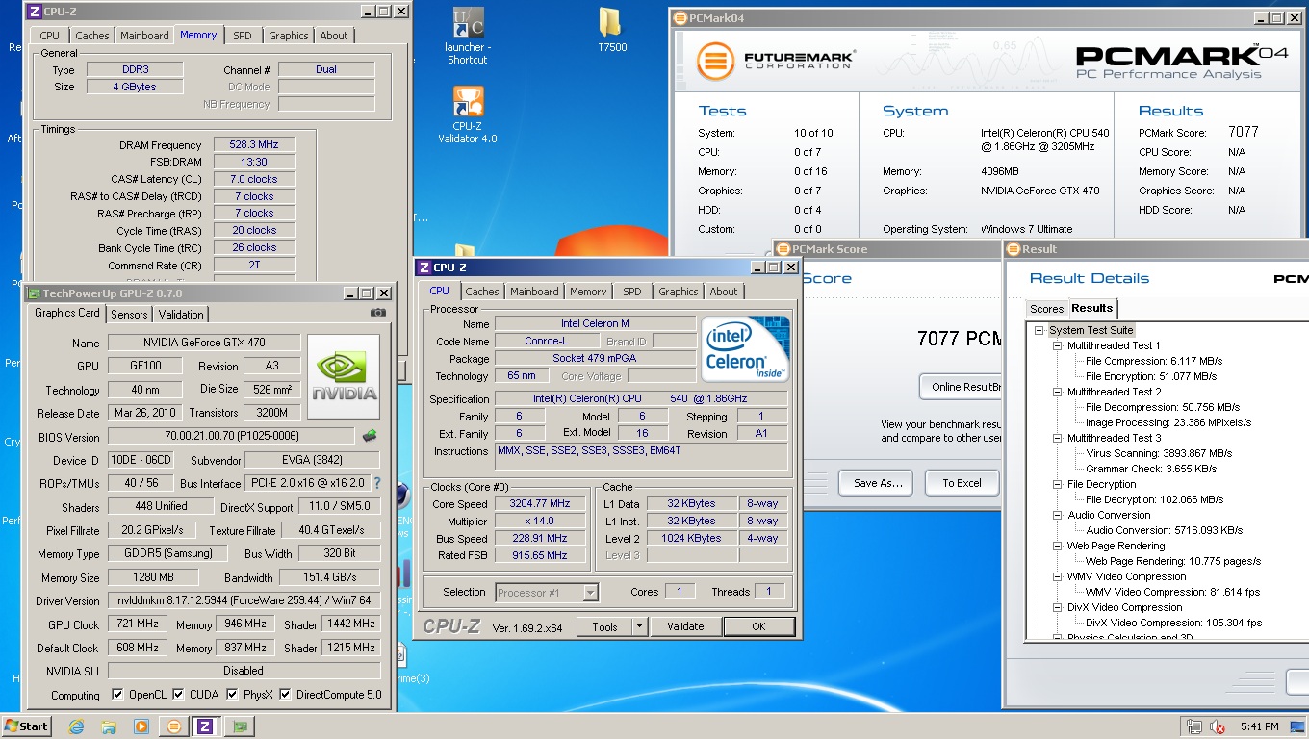1309x739 pixels.
Task: Click the DRAM Frequency value 528.3 MHz
Action: tap(254, 145)
